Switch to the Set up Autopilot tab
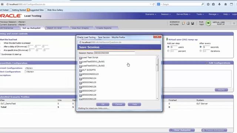The image size is (237, 133). 31,28
